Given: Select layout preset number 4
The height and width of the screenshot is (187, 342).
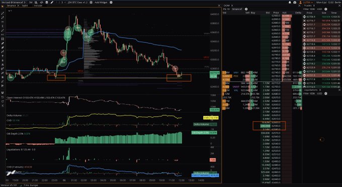Looking at the screenshot, I should tap(65, 2).
